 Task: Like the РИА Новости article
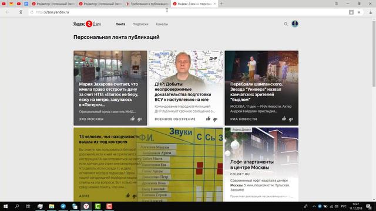[x=284, y=118]
